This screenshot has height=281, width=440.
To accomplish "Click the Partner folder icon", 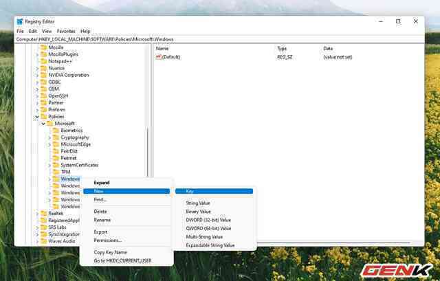I will pos(44,102).
